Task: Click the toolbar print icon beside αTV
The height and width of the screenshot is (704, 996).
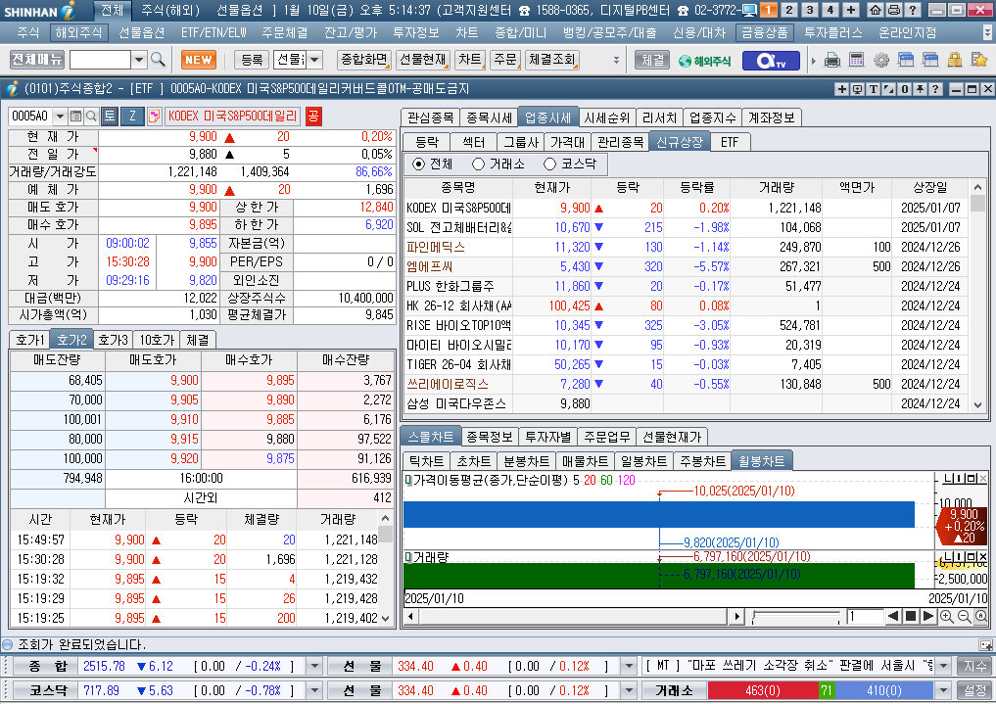Action: click(832, 61)
